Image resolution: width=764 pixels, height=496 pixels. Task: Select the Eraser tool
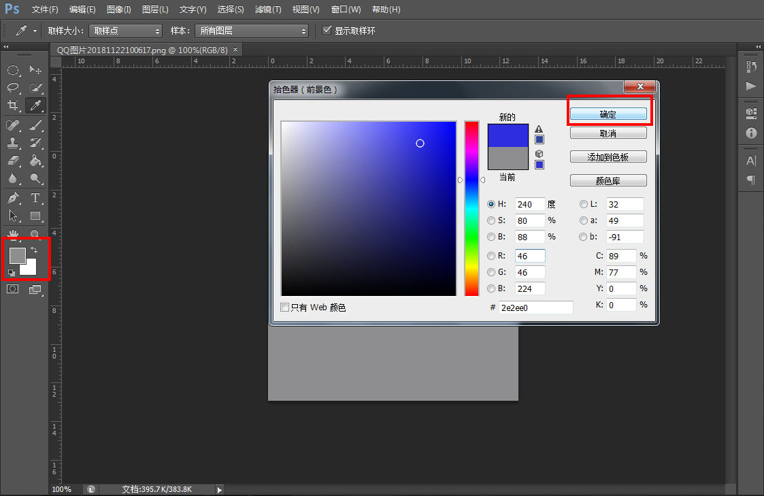[x=13, y=161]
